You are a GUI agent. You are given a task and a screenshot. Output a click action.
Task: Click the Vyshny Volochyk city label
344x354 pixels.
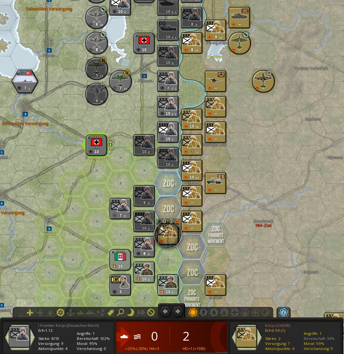click(x=311, y=68)
